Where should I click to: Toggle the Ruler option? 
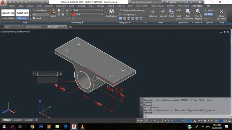click(208, 14)
